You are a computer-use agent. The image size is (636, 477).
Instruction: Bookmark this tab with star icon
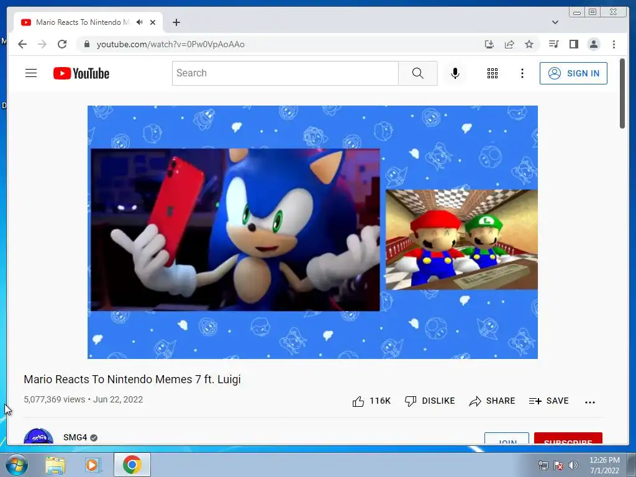click(529, 44)
